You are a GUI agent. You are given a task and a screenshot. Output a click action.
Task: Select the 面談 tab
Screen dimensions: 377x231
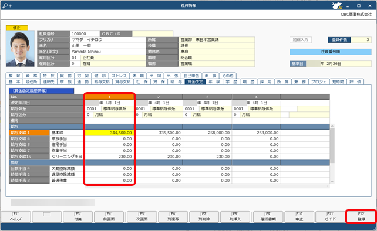coord(210,76)
